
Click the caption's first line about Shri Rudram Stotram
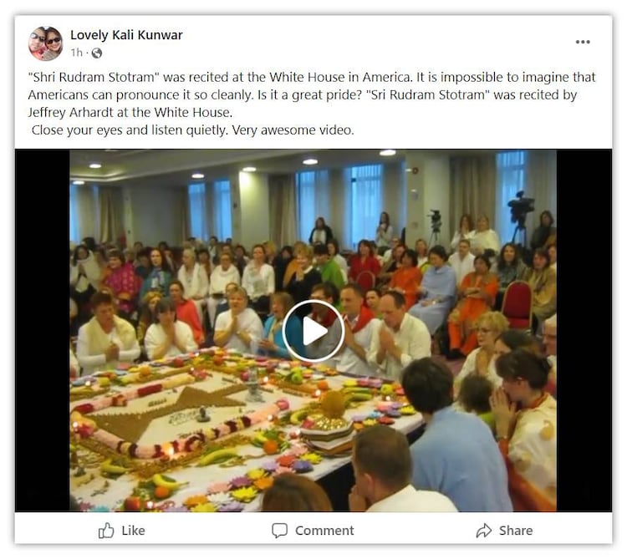[312, 77]
